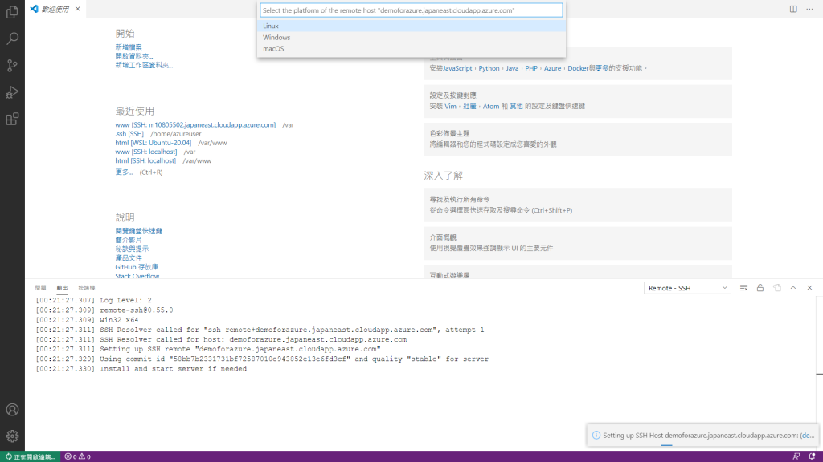Open GitHub repository link

pyautogui.click(x=137, y=267)
